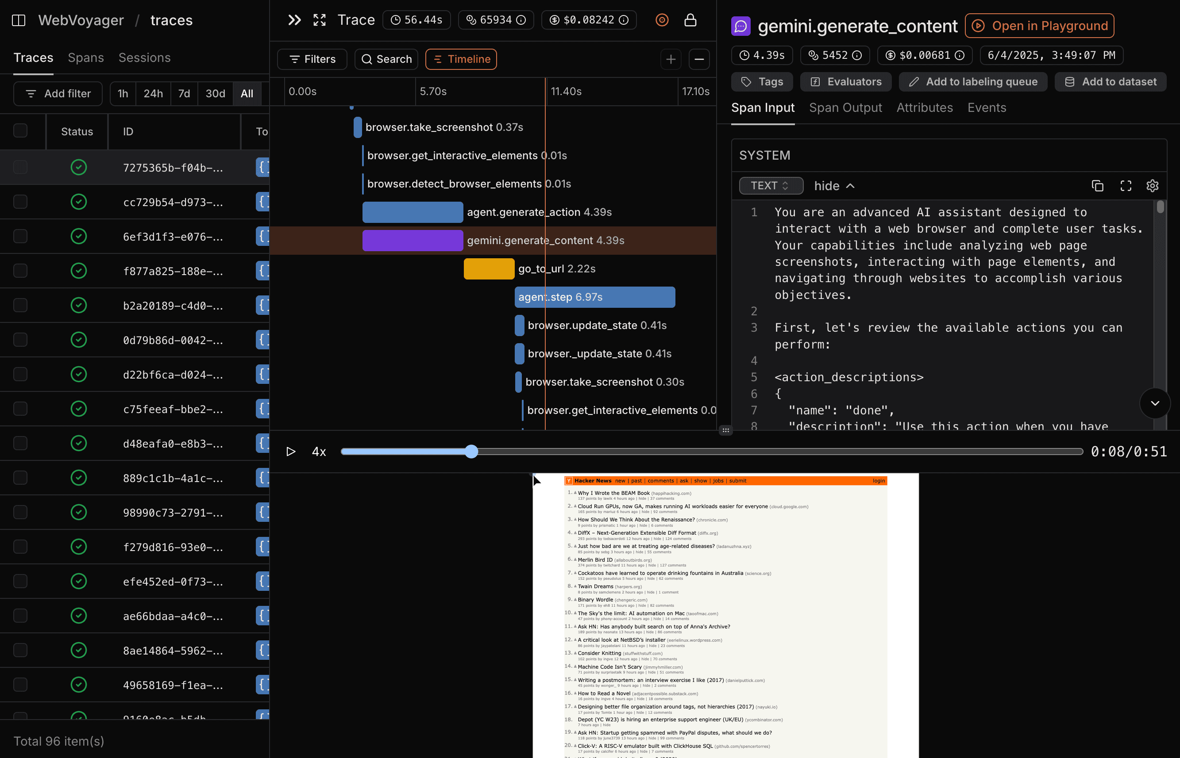
Task: Open the Sessions tab
Action: 144,57
